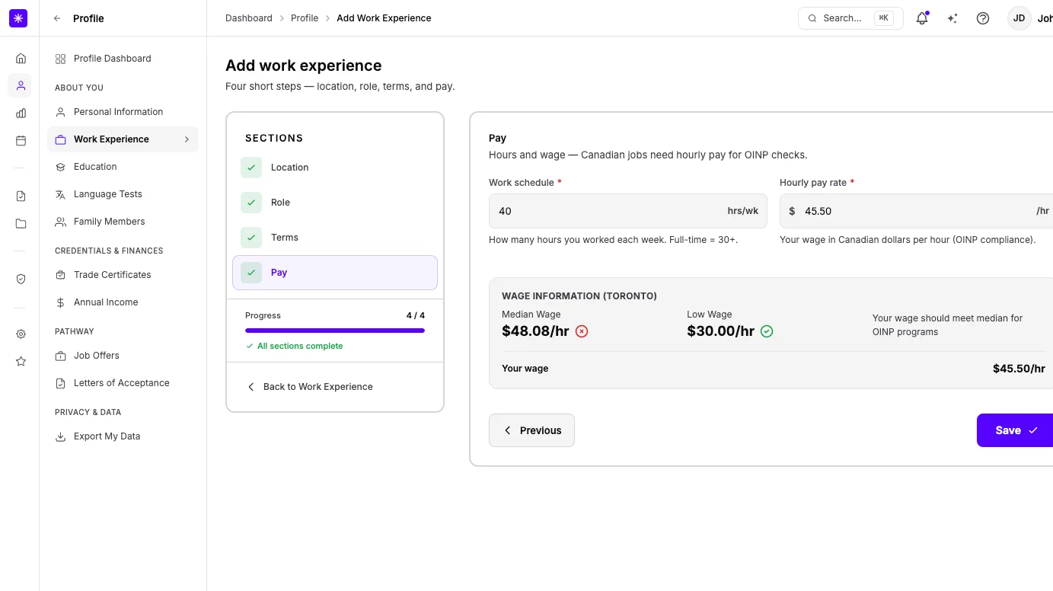This screenshot has width=1053, height=591.
Task: Open the document check icon in rail
Action: coord(21,196)
